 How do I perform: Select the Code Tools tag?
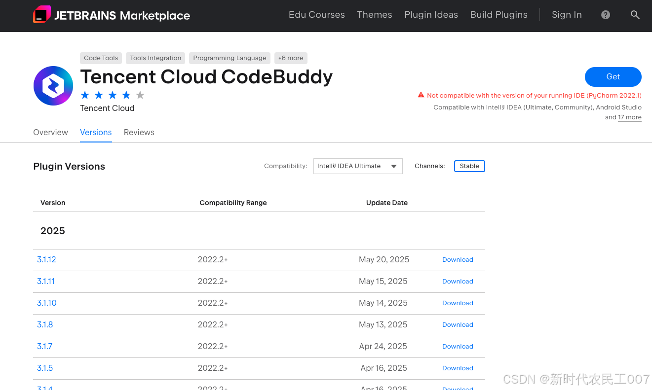(x=101, y=58)
